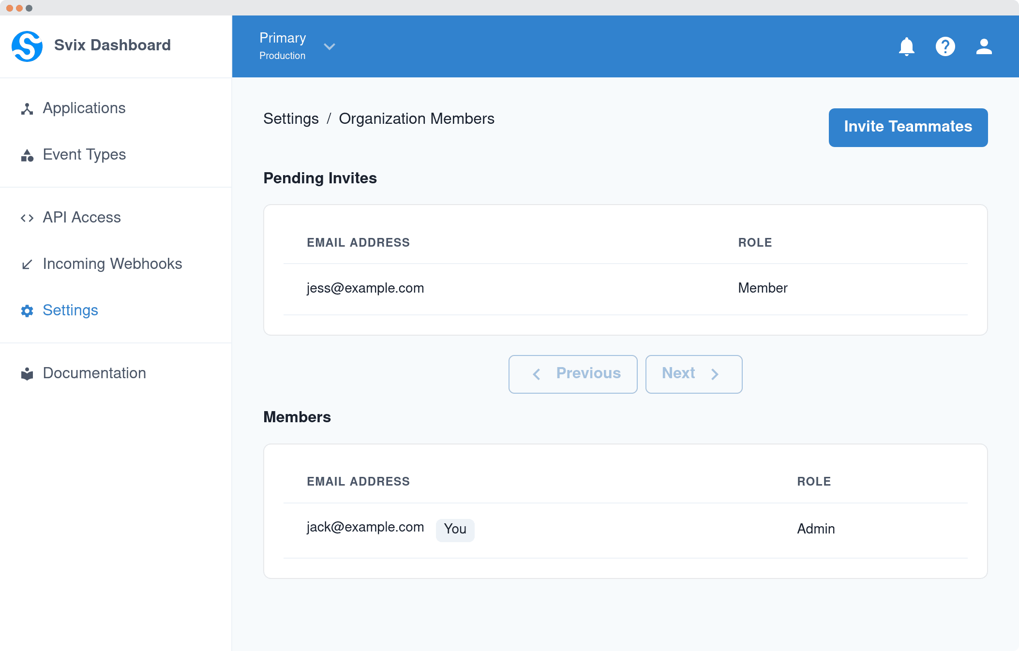Click the help question mark icon

point(945,46)
